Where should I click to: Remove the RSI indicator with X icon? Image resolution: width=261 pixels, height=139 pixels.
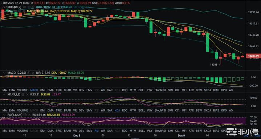(29, 114)
